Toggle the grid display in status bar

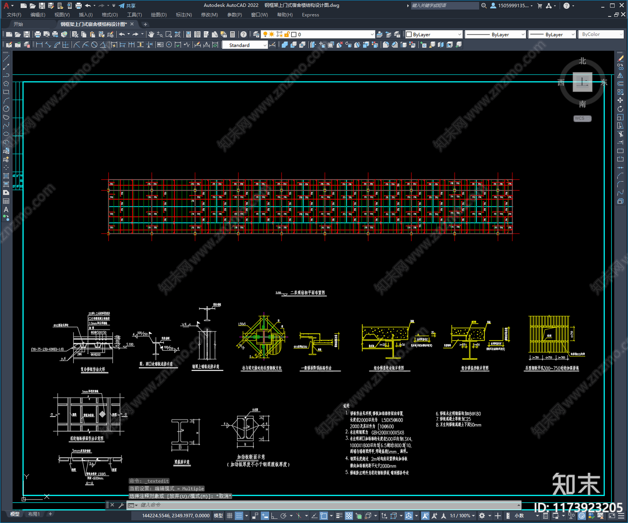230,516
